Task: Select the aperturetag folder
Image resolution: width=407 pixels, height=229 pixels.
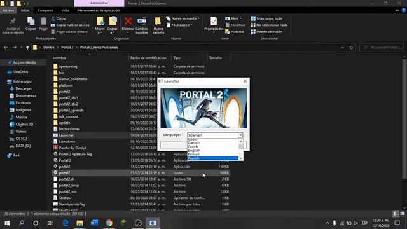Action: (68, 66)
